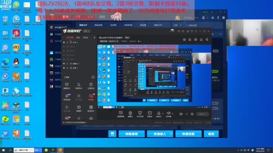Click 快速匹配 in the game platform window
The image size is (273, 153).
188,134
